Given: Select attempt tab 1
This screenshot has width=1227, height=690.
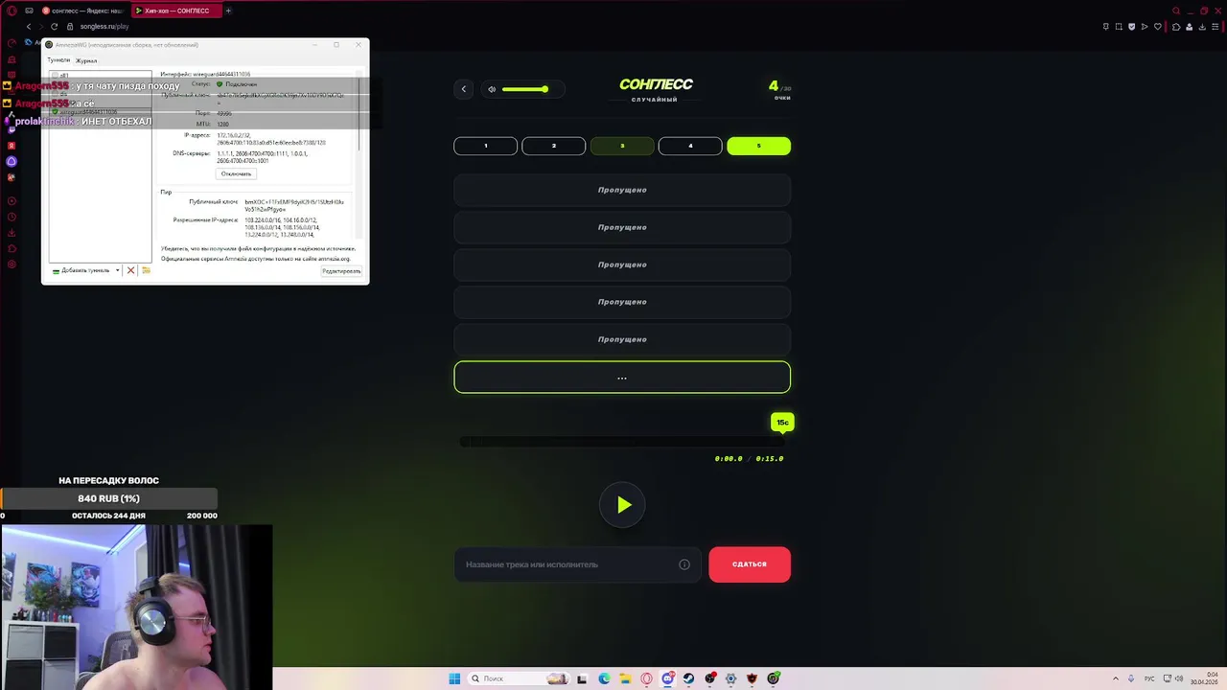Looking at the screenshot, I should pyautogui.click(x=485, y=146).
